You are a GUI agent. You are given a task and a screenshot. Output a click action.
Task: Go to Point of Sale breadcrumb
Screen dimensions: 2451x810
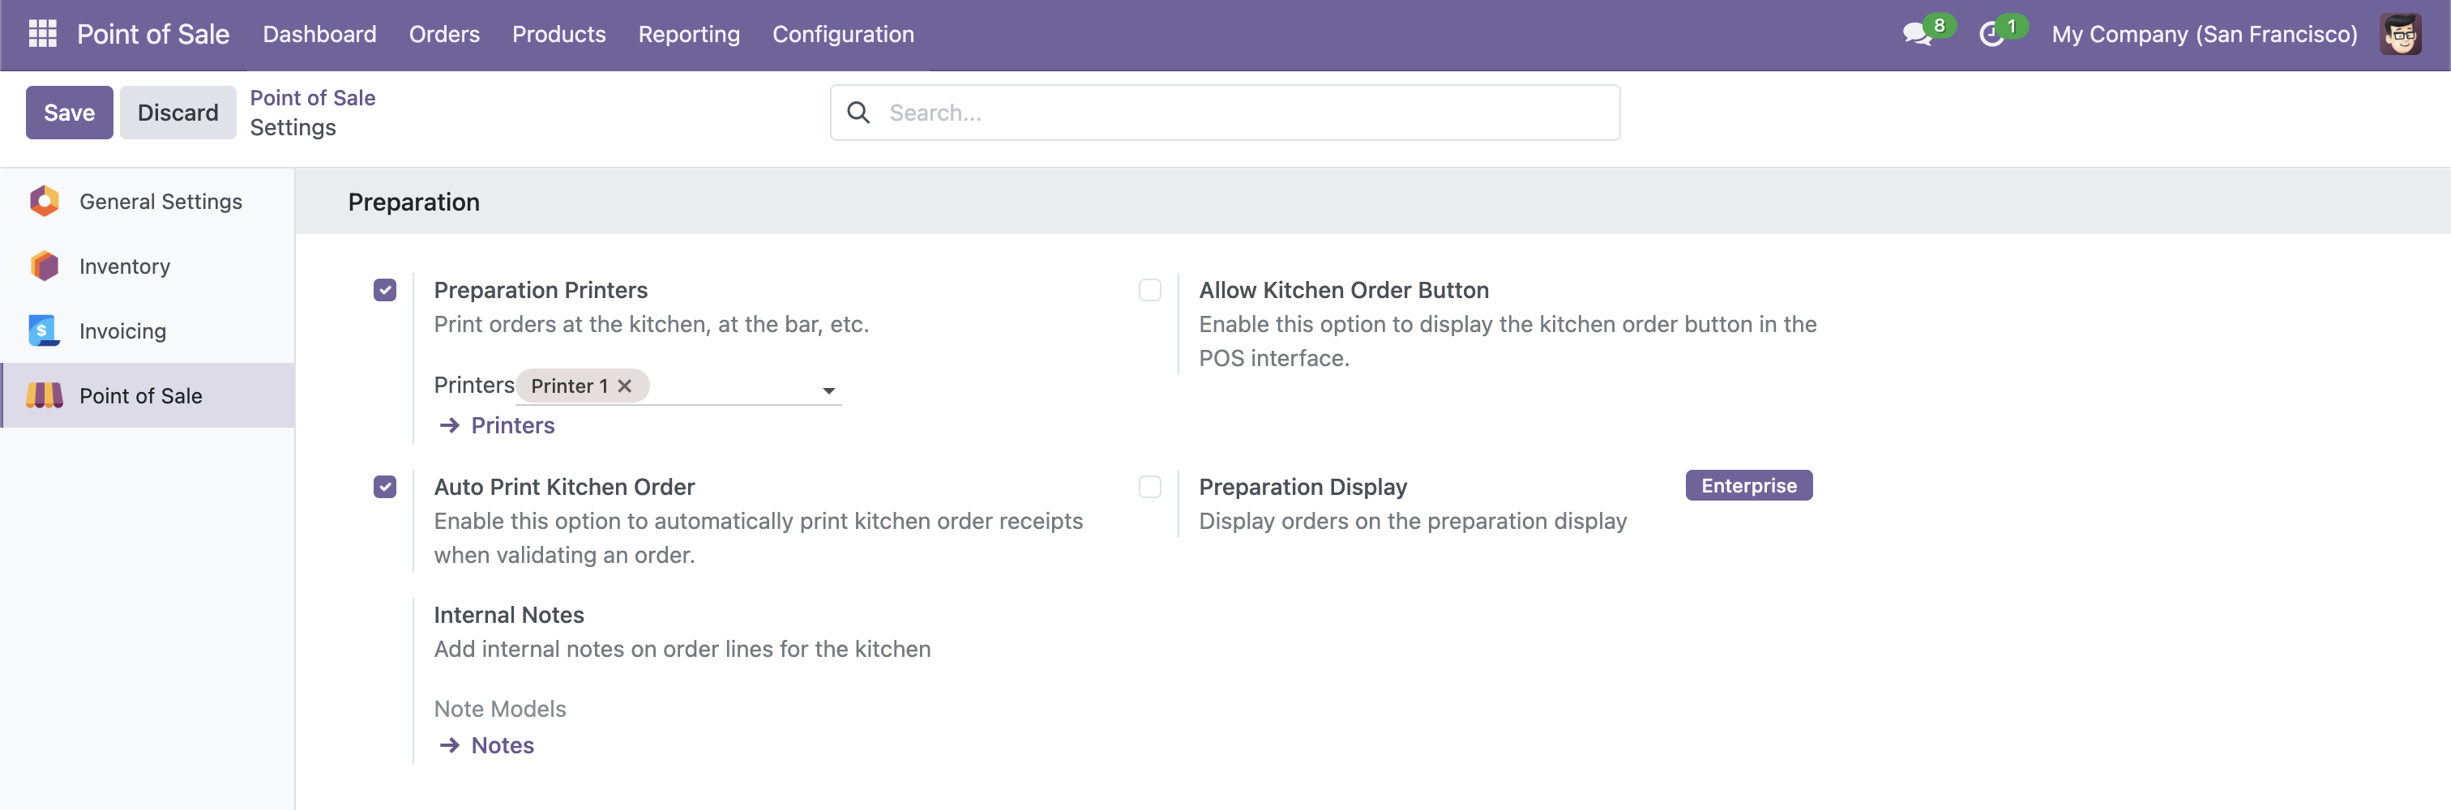tap(312, 98)
